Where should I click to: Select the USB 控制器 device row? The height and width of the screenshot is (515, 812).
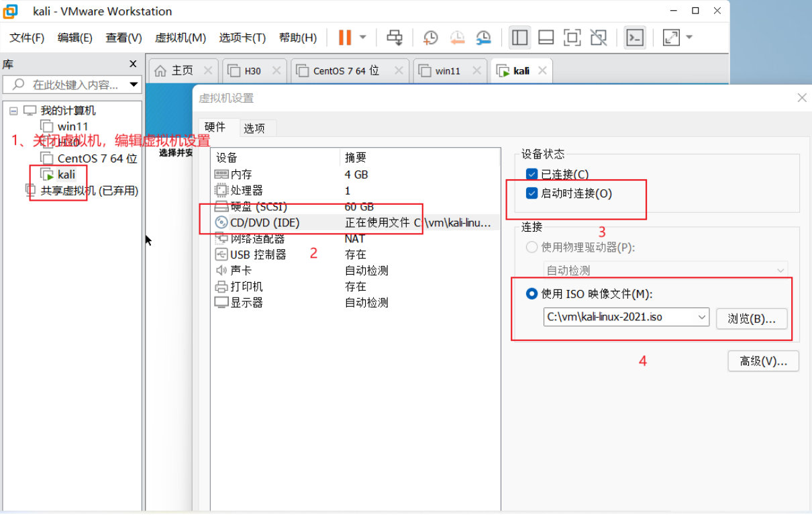355,254
